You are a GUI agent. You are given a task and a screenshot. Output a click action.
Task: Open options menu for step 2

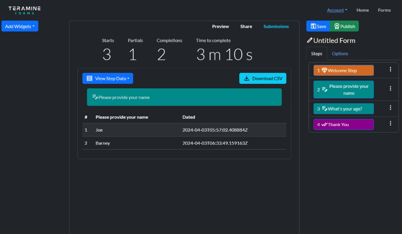(x=390, y=88)
